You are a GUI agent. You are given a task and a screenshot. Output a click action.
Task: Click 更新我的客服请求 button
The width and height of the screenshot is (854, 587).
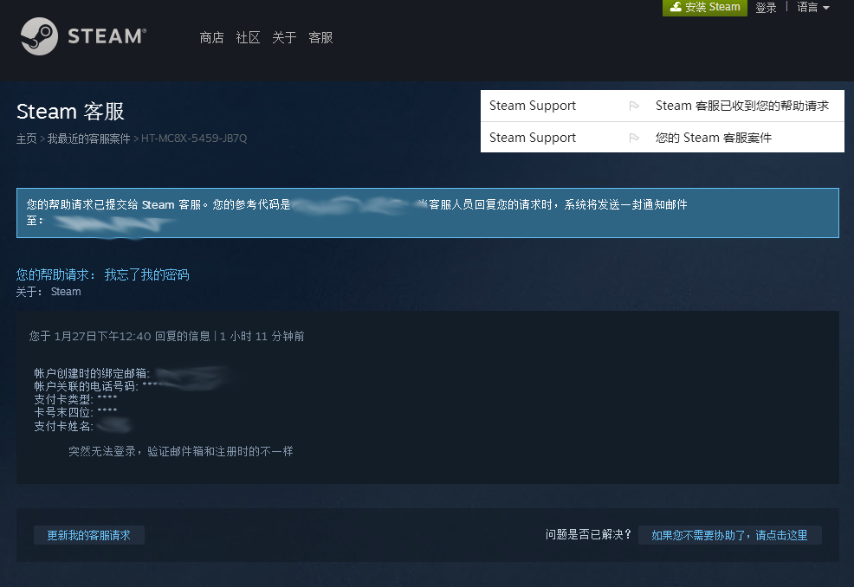point(88,535)
